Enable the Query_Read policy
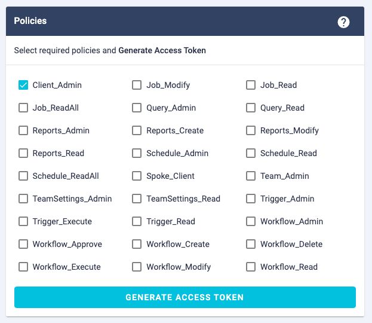Viewport: 372px width, 323px height. pos(251,108)
